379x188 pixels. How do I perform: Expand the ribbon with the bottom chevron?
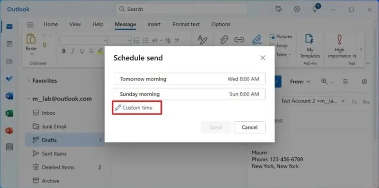(369, 63)
